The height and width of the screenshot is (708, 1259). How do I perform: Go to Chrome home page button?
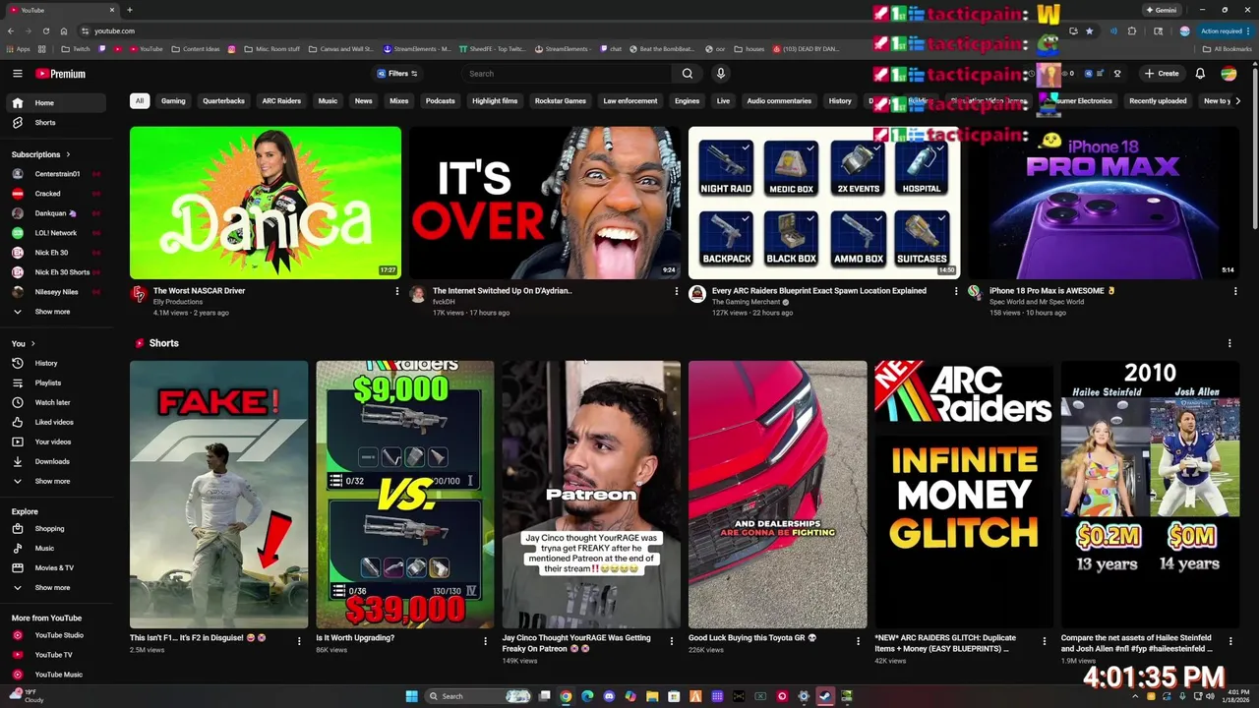(64, 30)
